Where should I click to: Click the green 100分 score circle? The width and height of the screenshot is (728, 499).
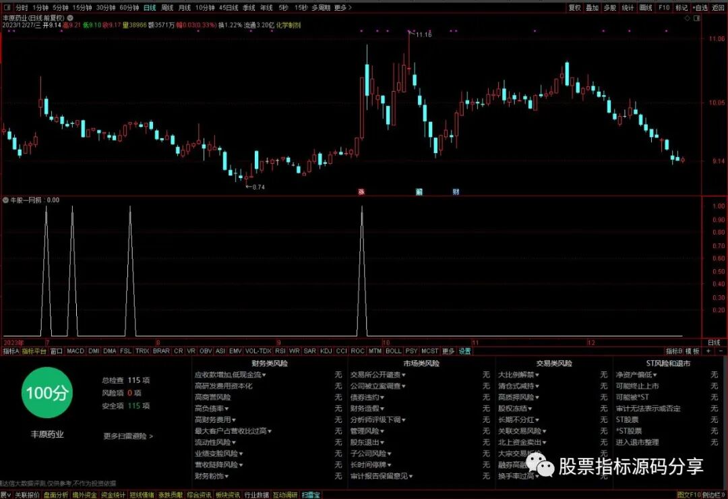click(47, 393)
